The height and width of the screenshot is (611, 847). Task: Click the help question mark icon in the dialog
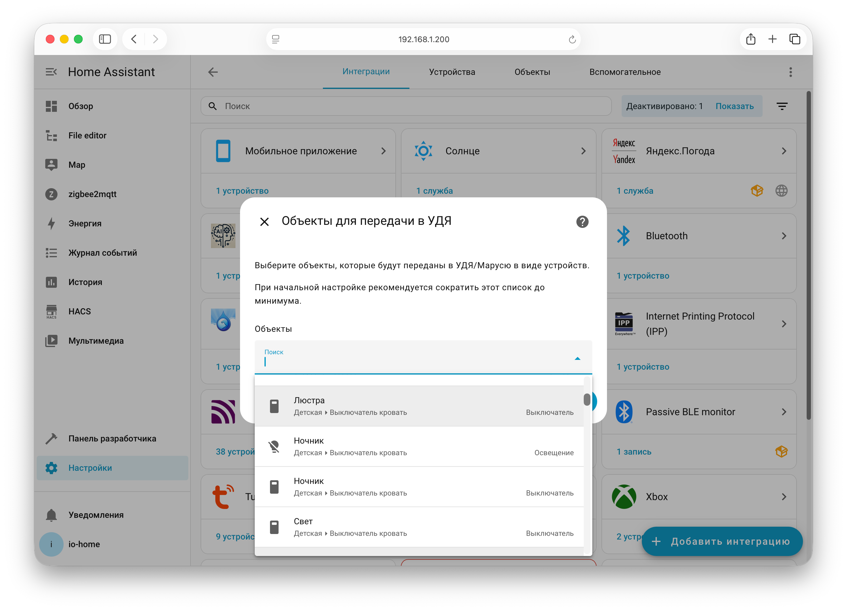[x=582, y=221]
